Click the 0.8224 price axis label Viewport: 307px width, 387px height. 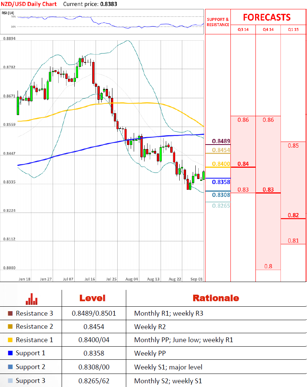point(9,211)
